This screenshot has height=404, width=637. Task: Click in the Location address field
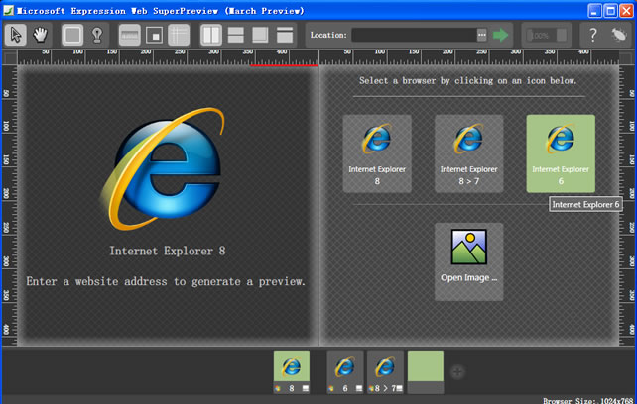click(x=412, y=35)
